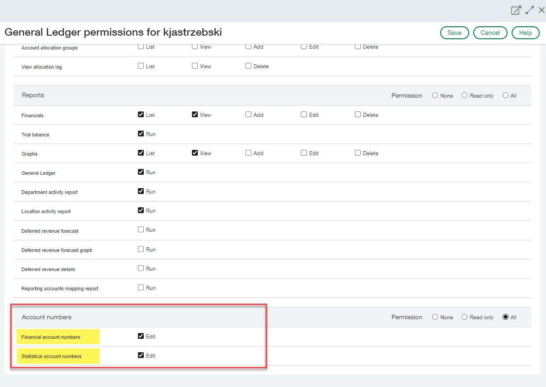Toggle Edit for Statistical account numbers
Image resolution: width=546 pixels, height=387 pixels.
pyautogui.click(x=141, y=355)
